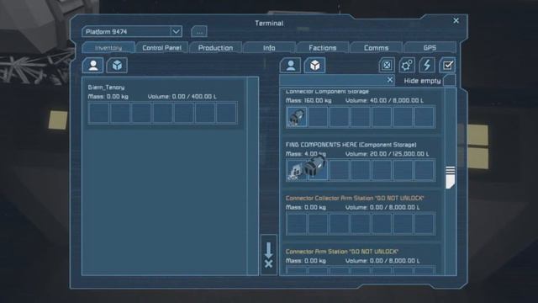
Task: Select second item in FIND COMPONENTS HERE storage
Action: (318, 170)
